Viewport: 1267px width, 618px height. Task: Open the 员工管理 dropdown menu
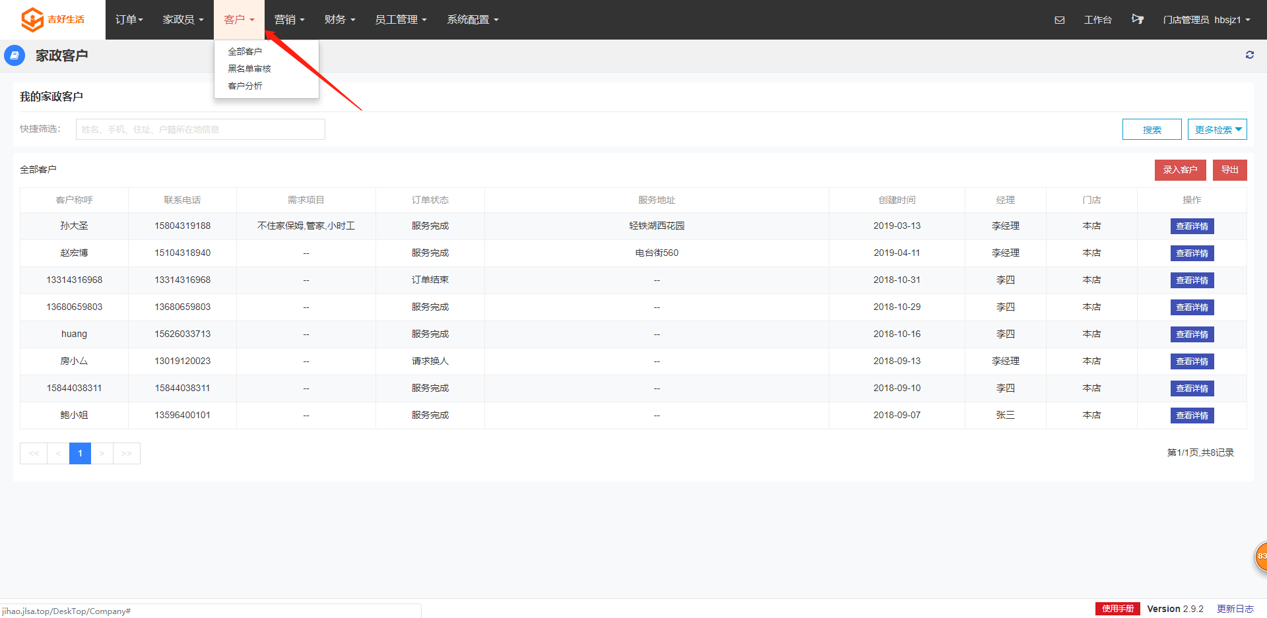click(x=401, y=20)
